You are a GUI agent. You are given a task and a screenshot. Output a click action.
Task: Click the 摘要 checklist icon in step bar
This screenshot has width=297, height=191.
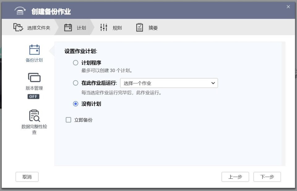[x=140, y=27]
